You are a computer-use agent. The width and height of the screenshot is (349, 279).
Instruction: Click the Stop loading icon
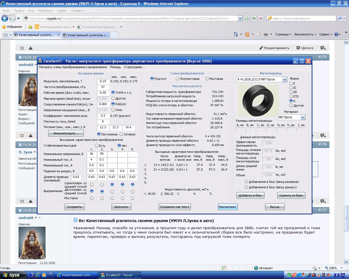coord(261,19)
